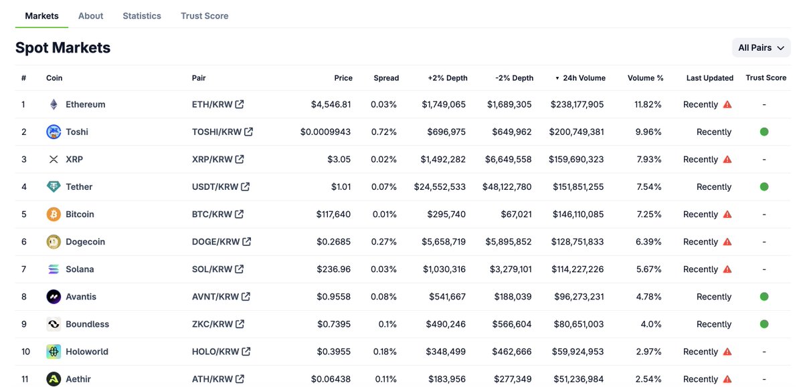803x387 pixels.
Task: Click the Price column header
Action: (x=343, y=78)
